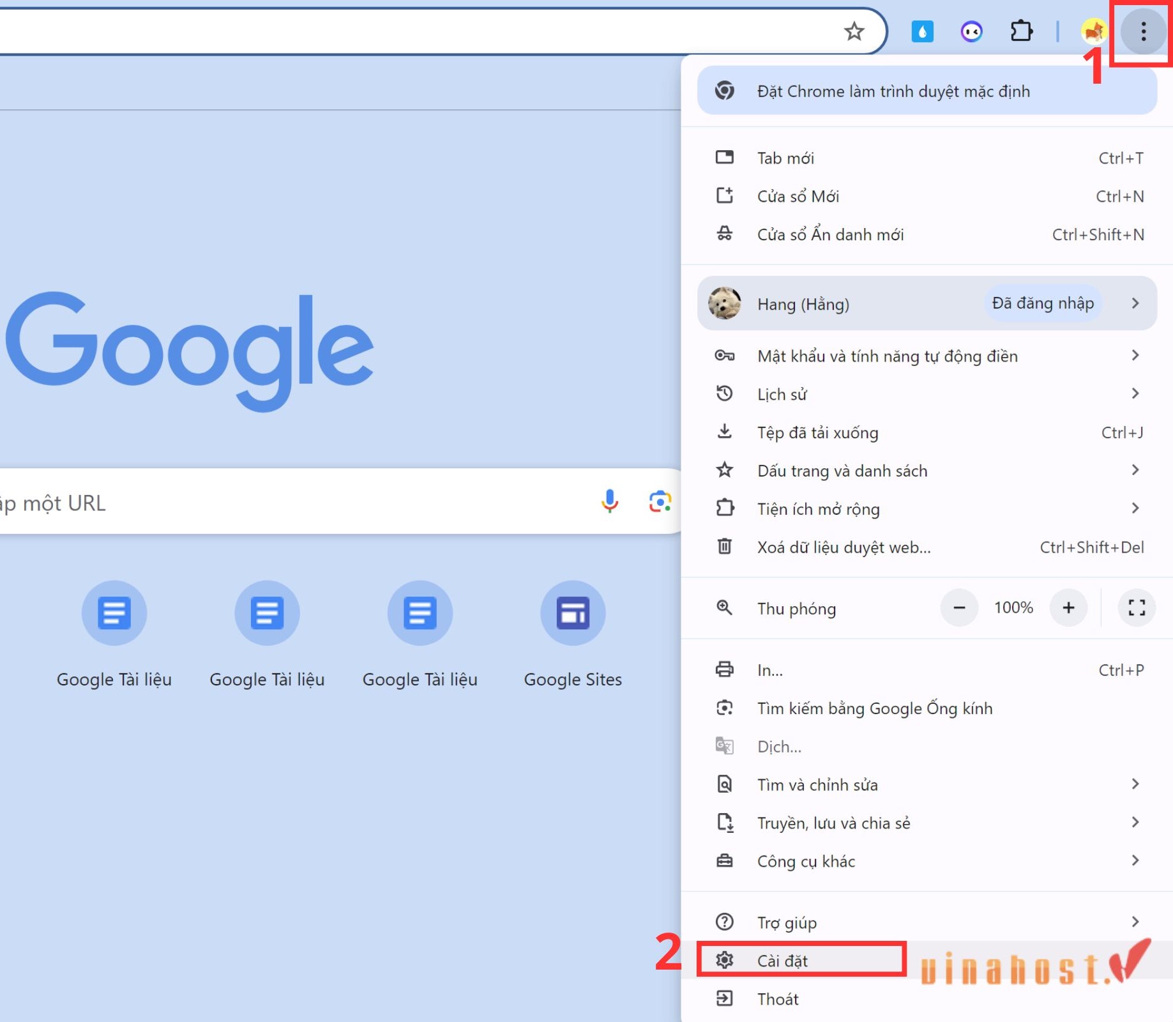The width and height of the screenshot is (1173, 1022).
Task: Open third Google Tài liệu shortcut
Action: point(420,634)
